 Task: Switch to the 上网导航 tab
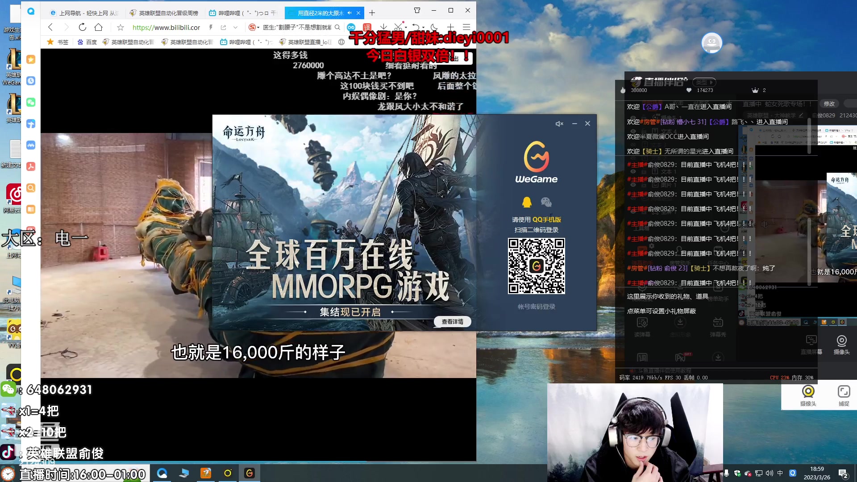pyautogui.click(x=84, y=13)
